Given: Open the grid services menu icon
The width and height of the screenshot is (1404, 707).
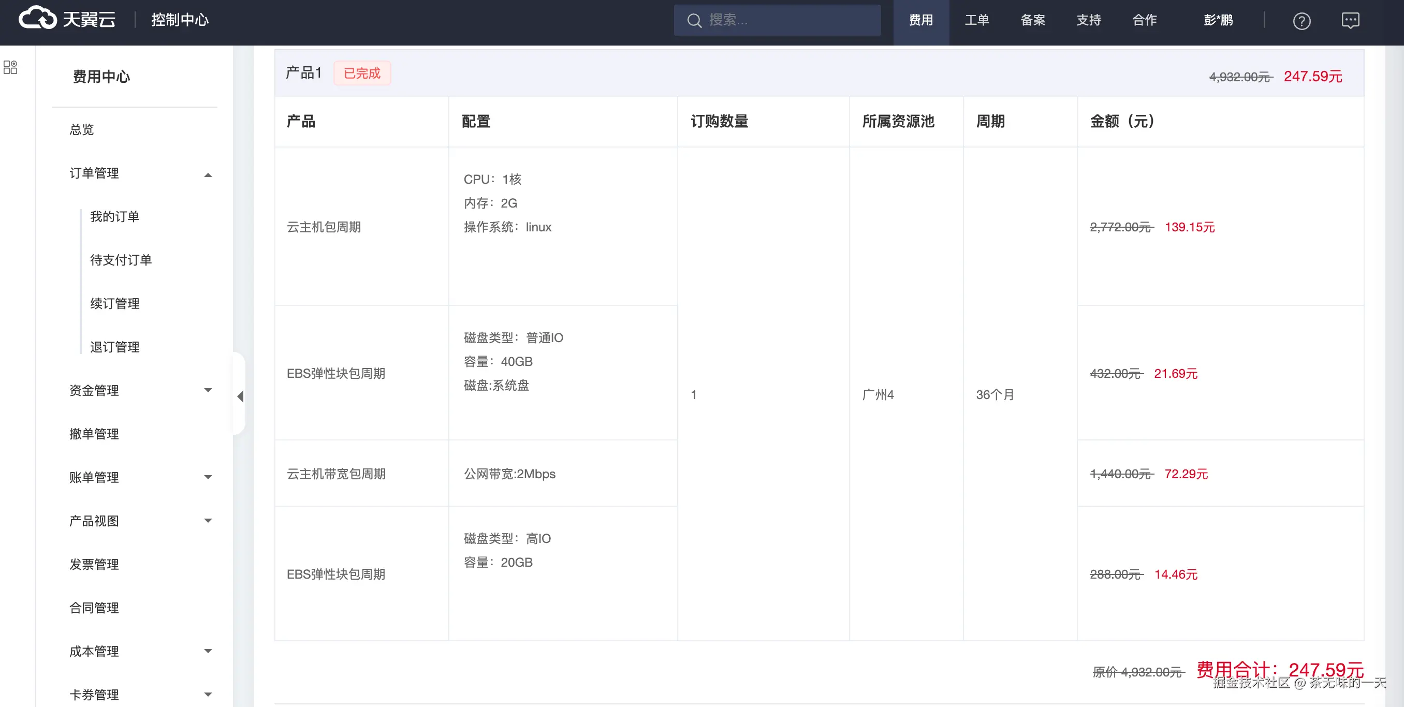Looking at the screenshot, I should pyautogui.click(x=10, y=68).
